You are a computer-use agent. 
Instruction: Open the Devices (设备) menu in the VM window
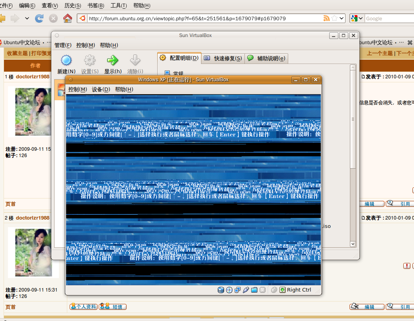pyautogui.click(x=101, y=89)
